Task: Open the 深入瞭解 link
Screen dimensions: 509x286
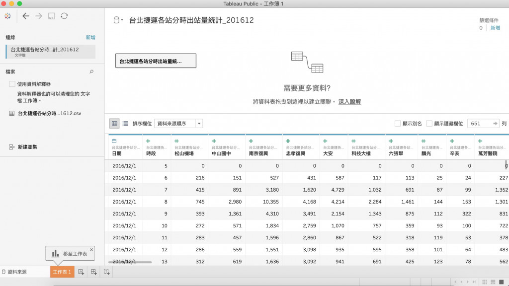Action: point(349,102)
